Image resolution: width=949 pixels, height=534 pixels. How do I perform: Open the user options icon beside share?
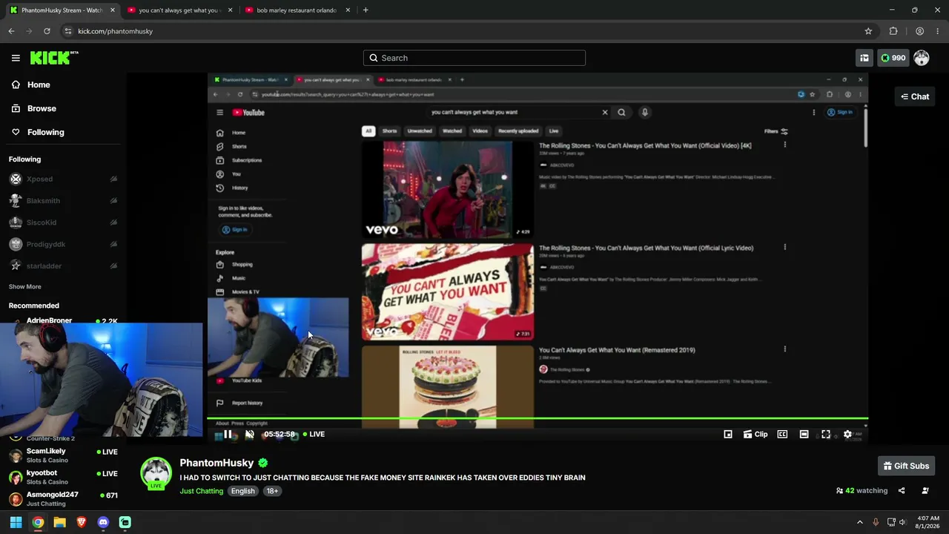[925, 490]
